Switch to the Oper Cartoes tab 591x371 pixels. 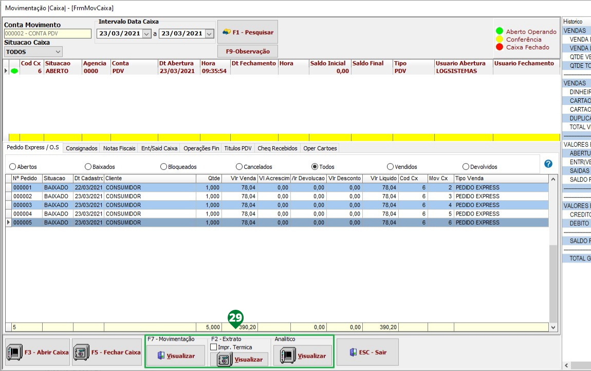coord(320,148)
